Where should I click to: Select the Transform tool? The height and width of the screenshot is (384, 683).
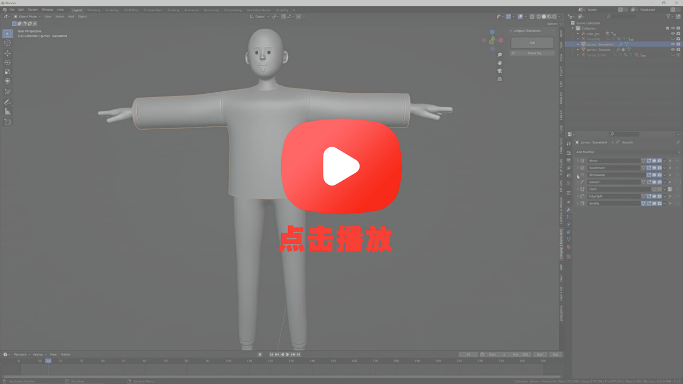[7, 81]
